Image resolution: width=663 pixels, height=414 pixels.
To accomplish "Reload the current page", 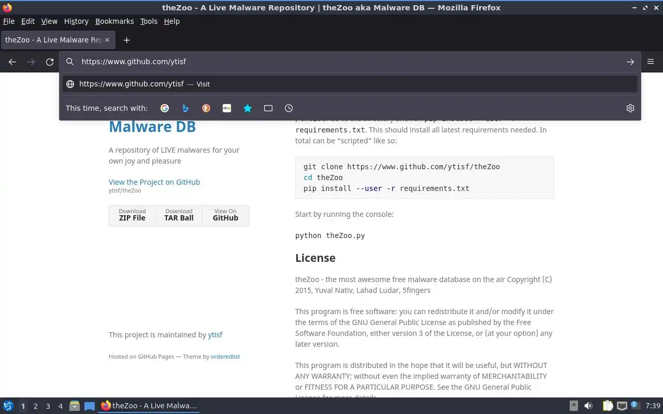I will tap(50, 62).
